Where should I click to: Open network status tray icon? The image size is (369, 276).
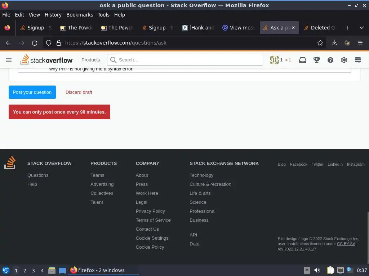(340, 270)
